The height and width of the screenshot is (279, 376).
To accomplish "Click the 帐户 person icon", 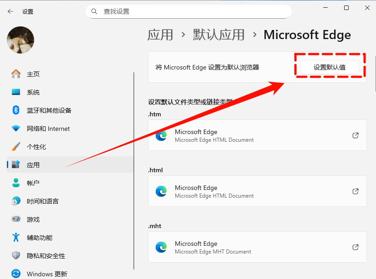I will [16, 183].
